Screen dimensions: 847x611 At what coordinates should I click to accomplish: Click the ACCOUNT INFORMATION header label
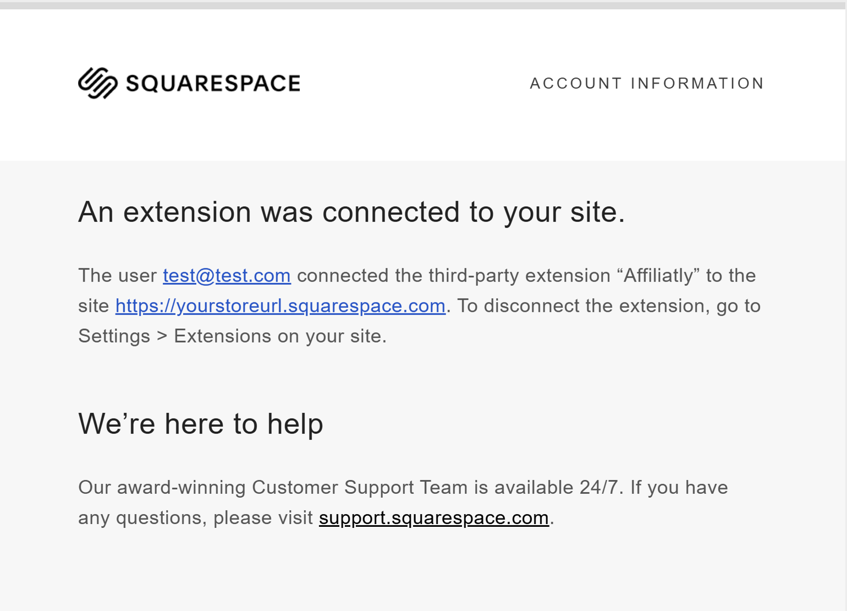(647, 83)
